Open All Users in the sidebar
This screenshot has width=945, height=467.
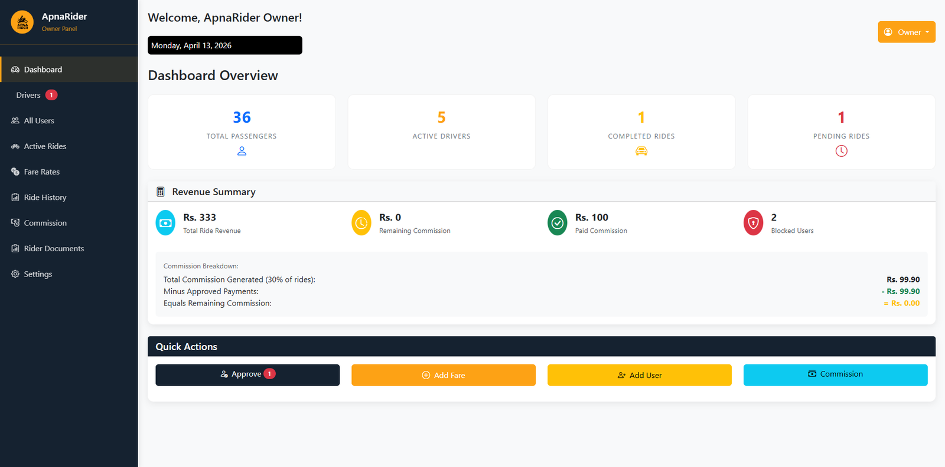[x=69, y=121]
